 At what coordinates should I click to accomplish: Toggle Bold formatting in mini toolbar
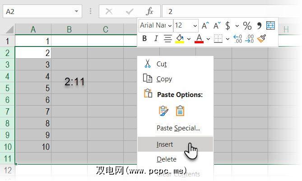point(144,39)
